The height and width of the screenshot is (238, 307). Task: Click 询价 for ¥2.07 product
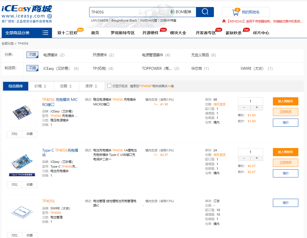285,173
